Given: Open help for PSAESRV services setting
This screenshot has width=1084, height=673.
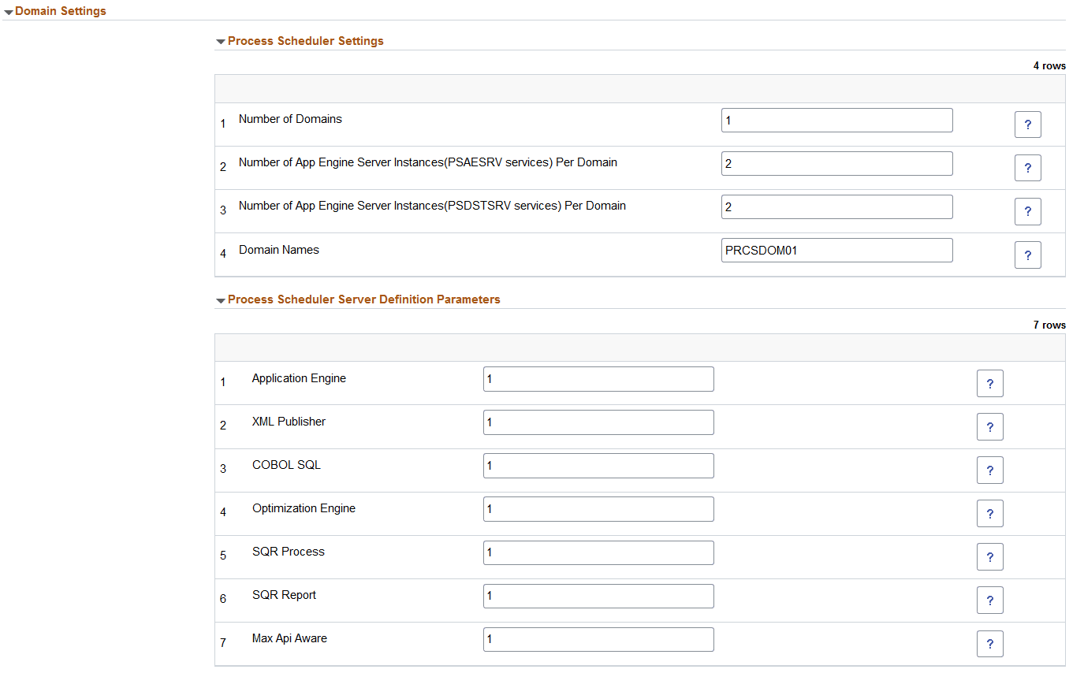Looking at the screenshot, I should pos(1027,167).
